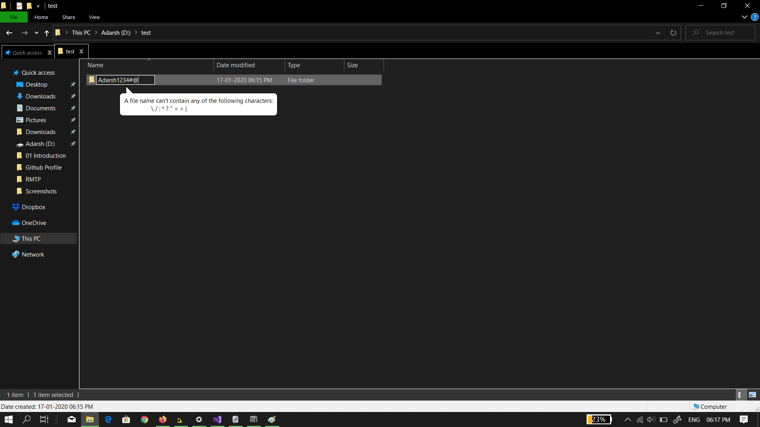Viewport: 760px width, 427px height.
Task: Open VS Code from the taskbar
Action: (217, 419)
